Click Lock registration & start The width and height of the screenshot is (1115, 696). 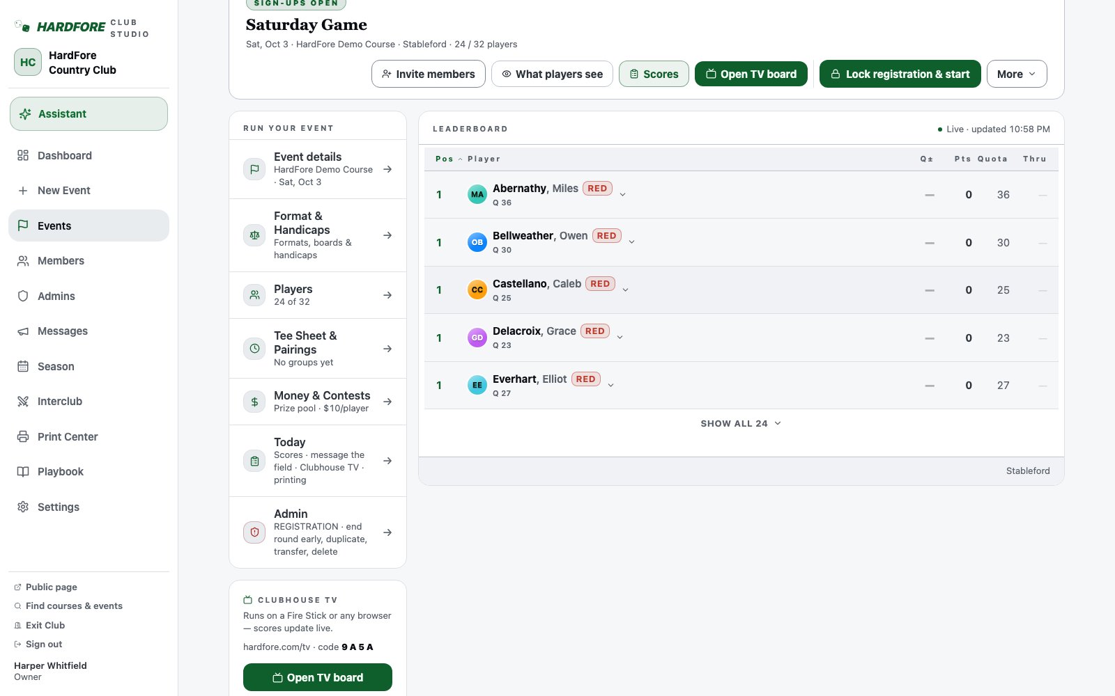pyautogui.click(x=900, y=74)
